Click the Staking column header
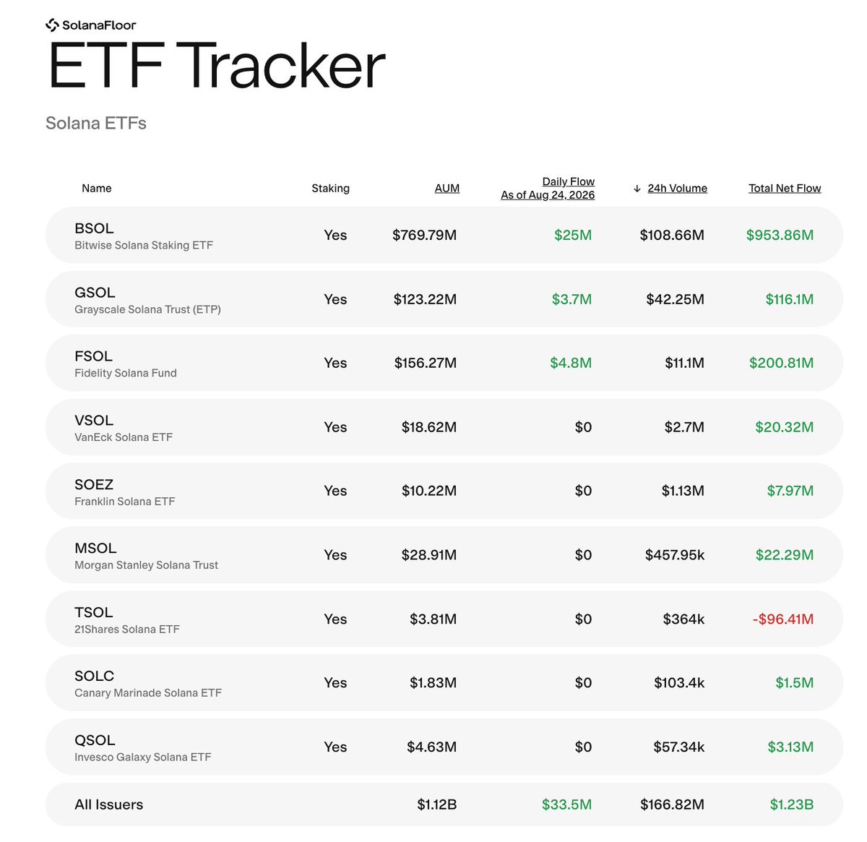The height and width of the screenshot is (842, 867). (x=330, y=188)
